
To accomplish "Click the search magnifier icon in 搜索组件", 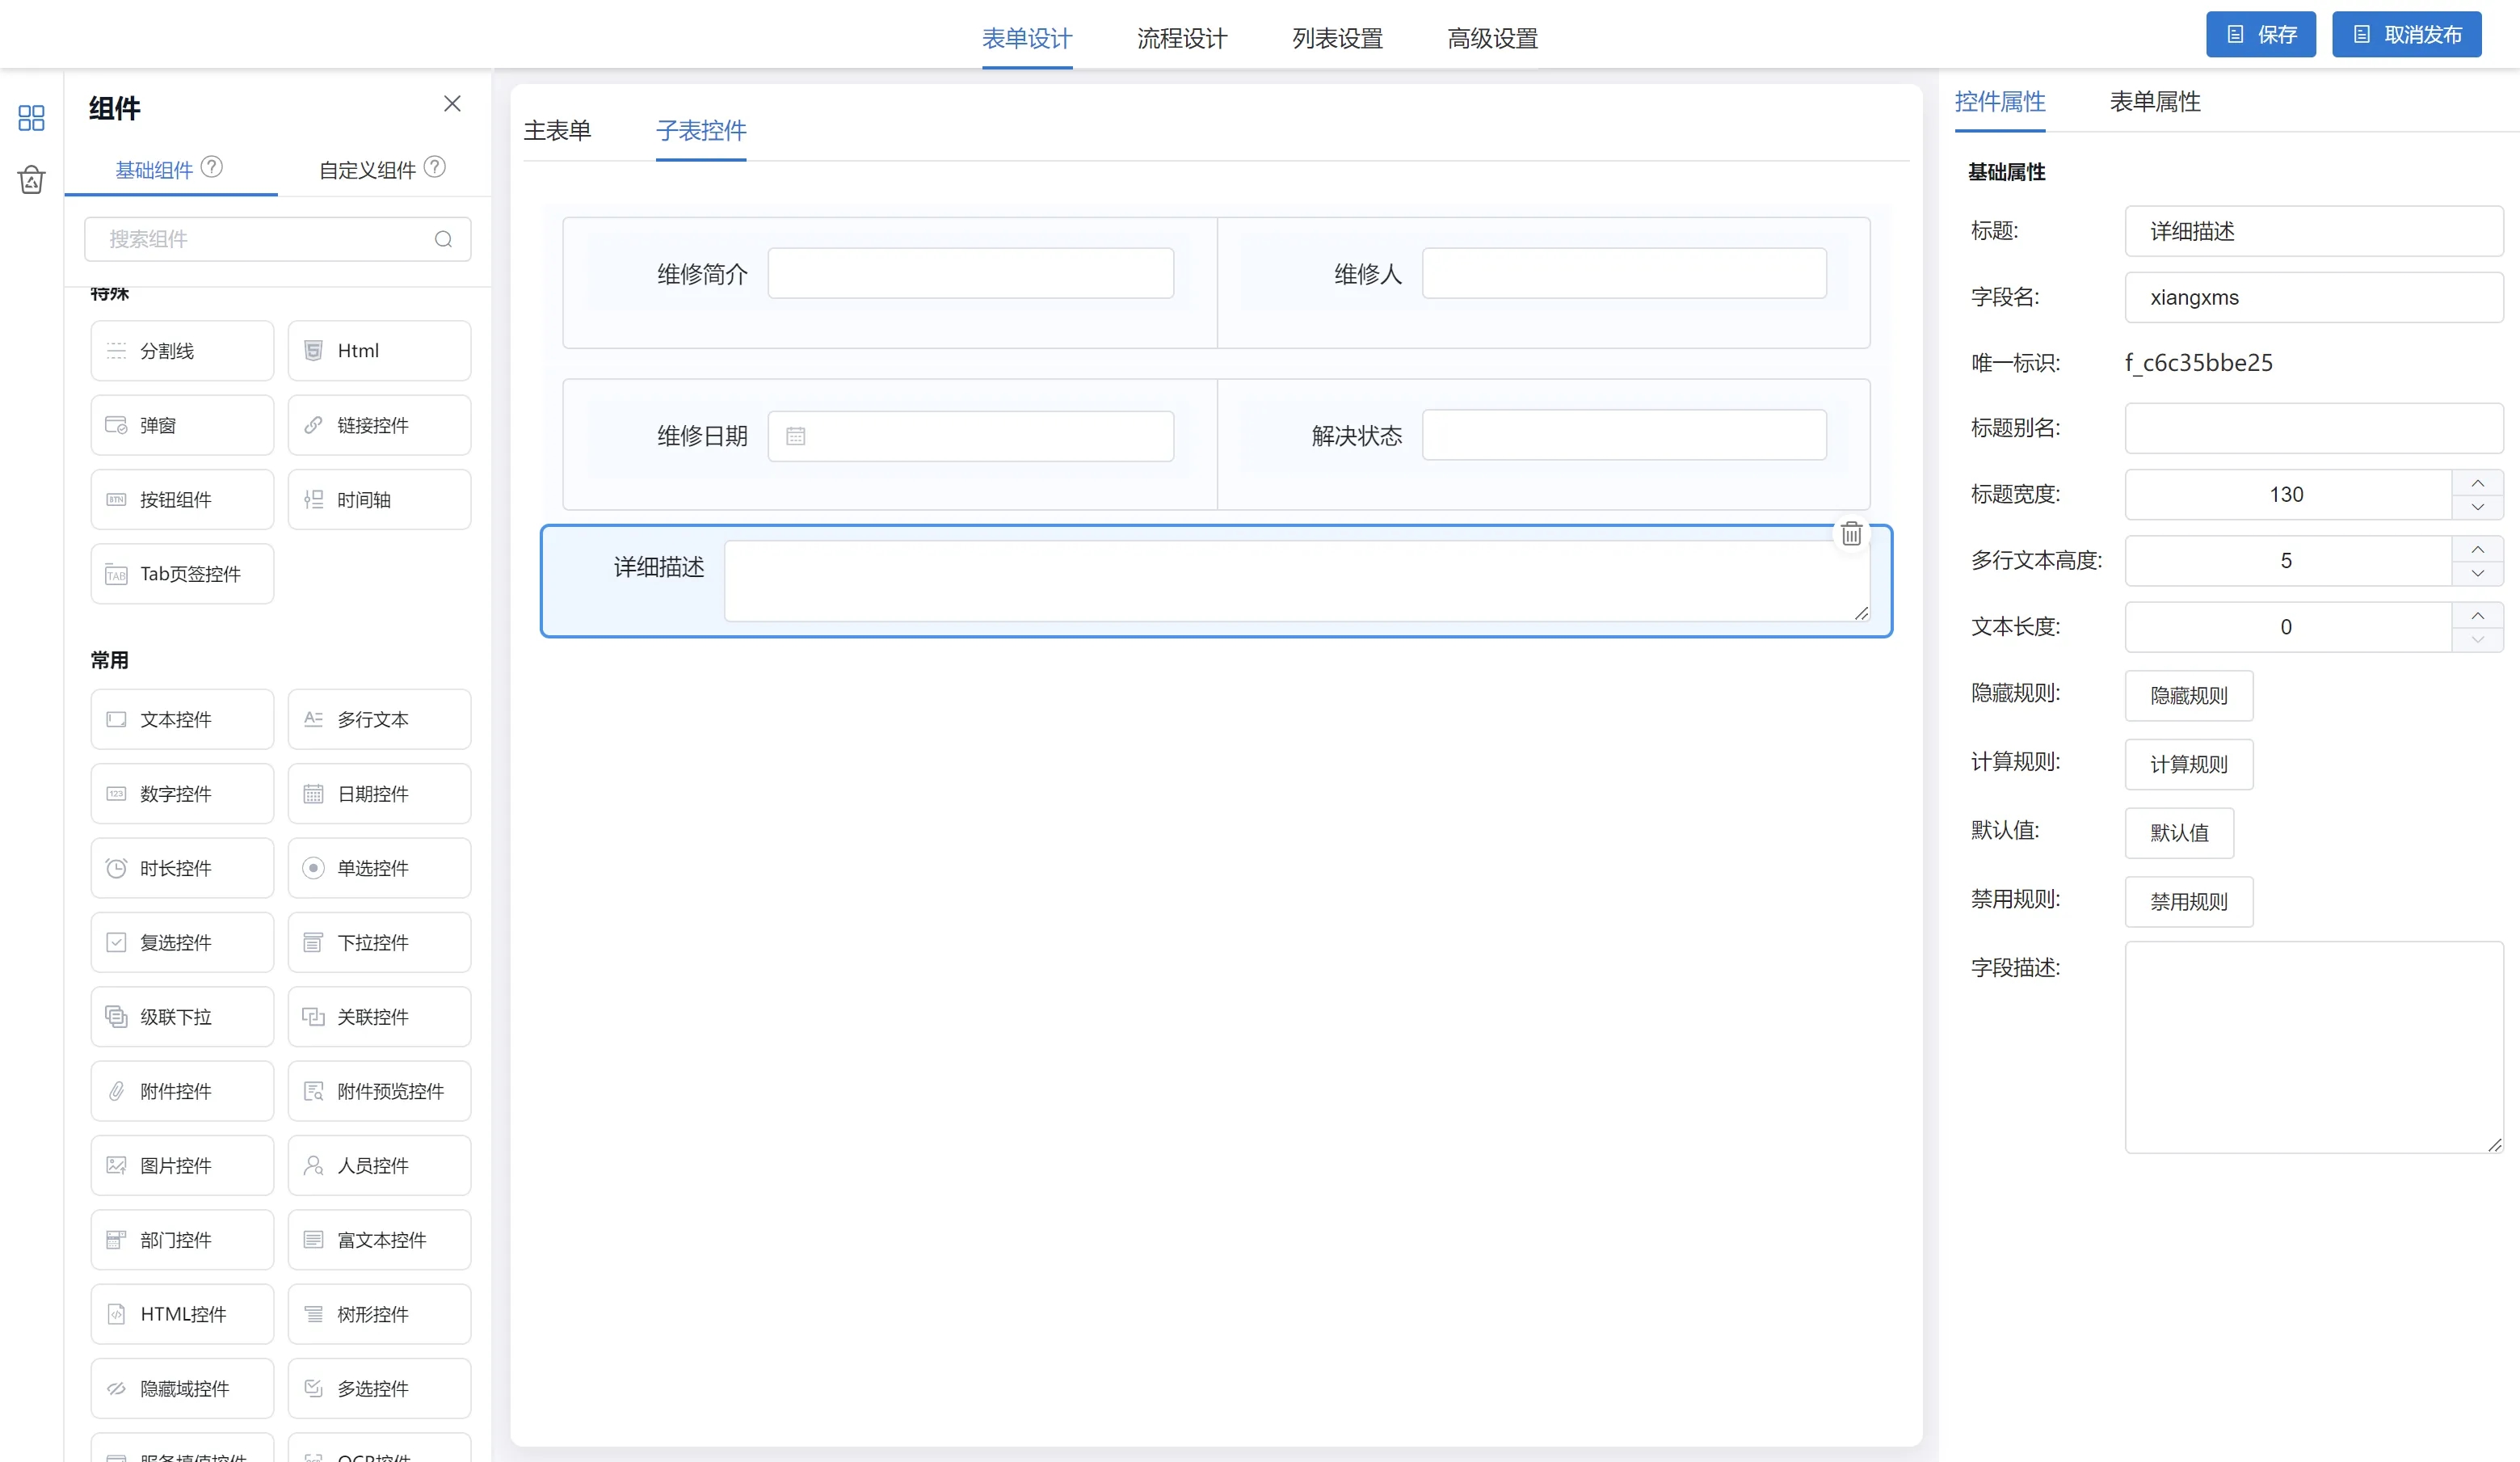I will pos(443,239).
